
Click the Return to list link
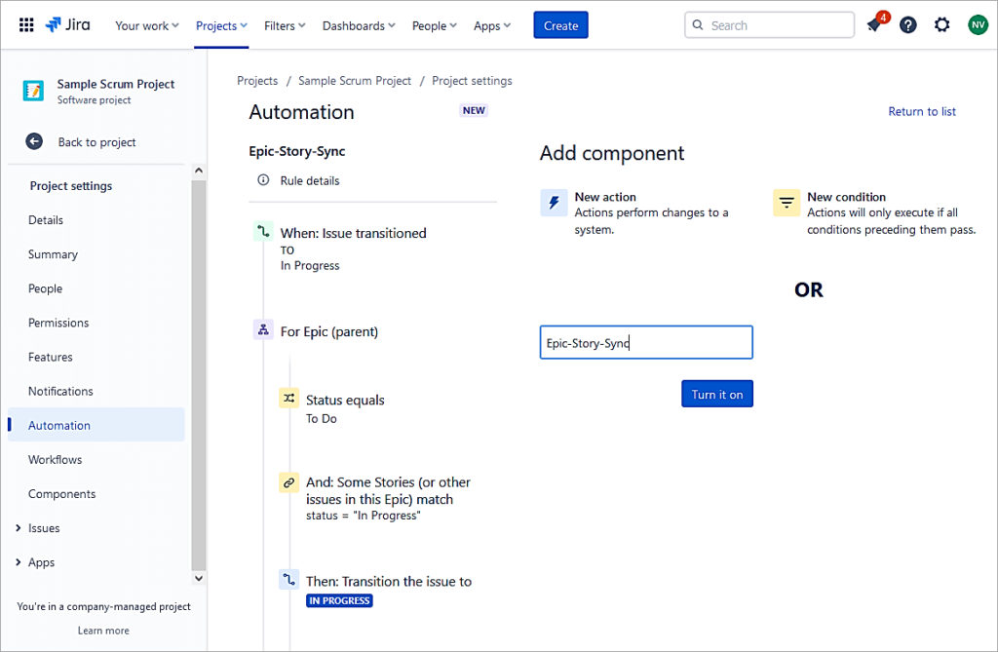[x=921, y=112]
